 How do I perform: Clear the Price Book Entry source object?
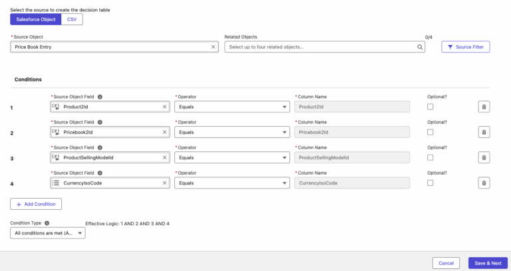click(x=214, y=47)
